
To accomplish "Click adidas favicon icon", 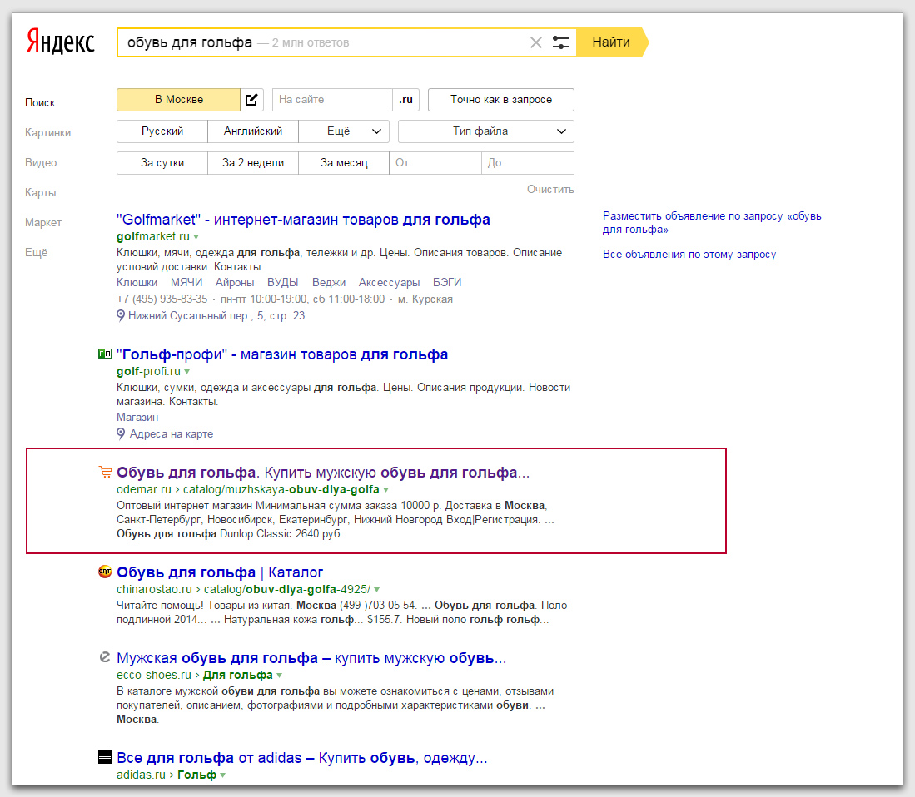I will tap(104, 757).
